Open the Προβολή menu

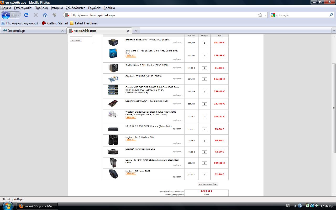[x=41, y=8]
